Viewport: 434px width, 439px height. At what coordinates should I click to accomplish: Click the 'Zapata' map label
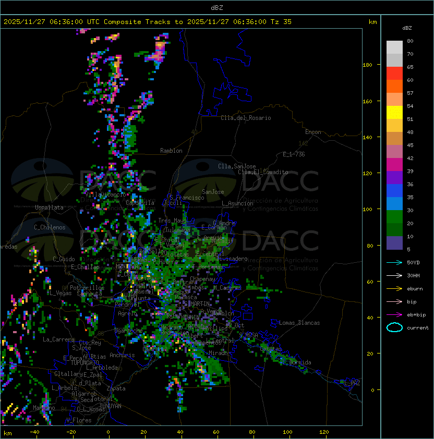(116, 388)
